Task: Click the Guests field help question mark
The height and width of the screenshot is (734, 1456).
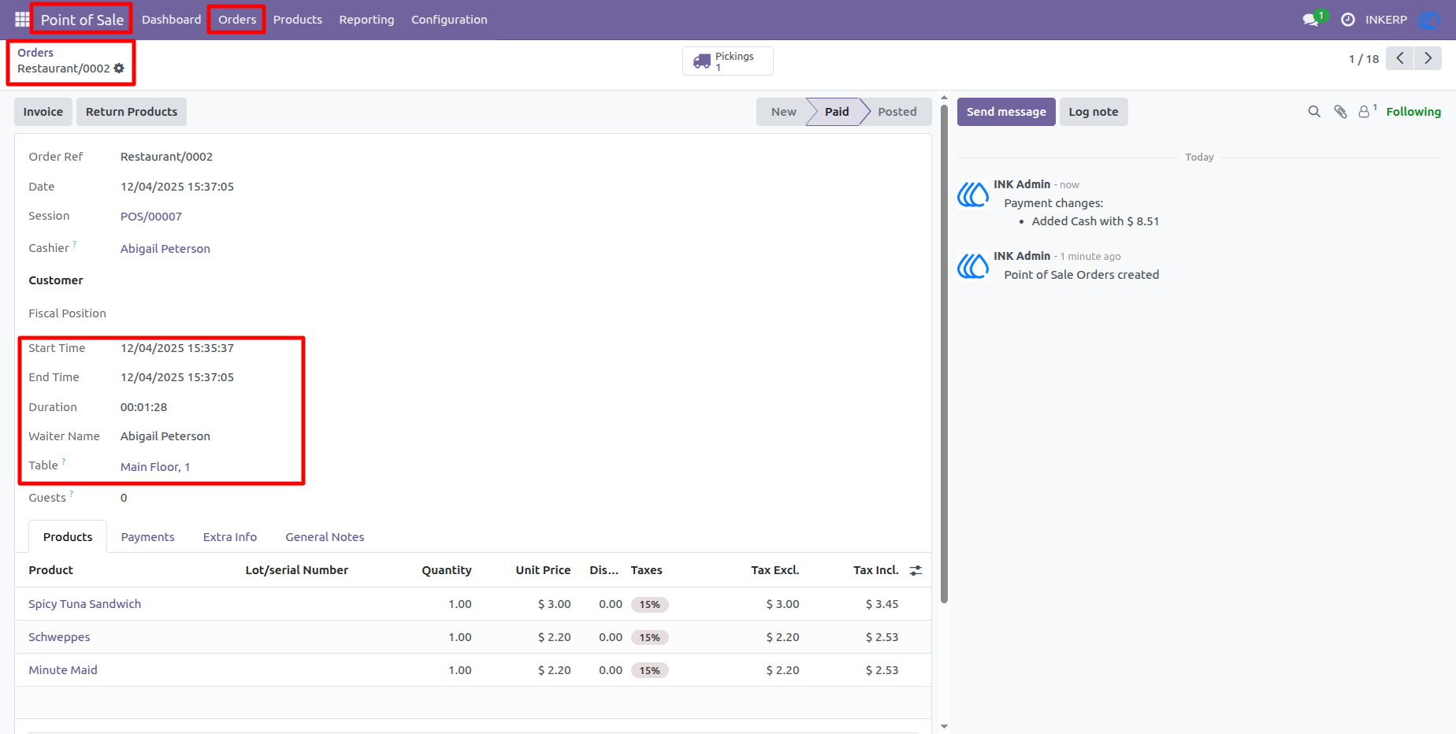Action: 72,494
